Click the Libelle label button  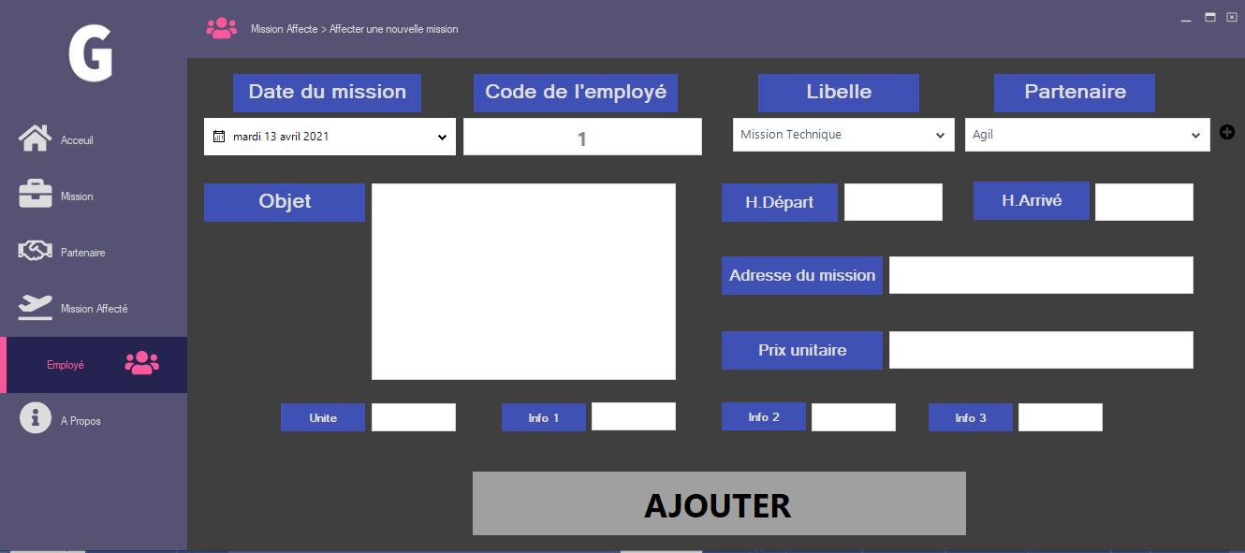coord(839,93)
